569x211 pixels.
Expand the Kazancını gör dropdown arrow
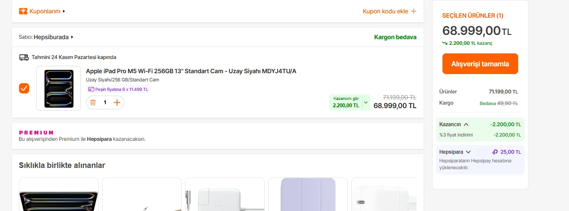pos(366,102)
